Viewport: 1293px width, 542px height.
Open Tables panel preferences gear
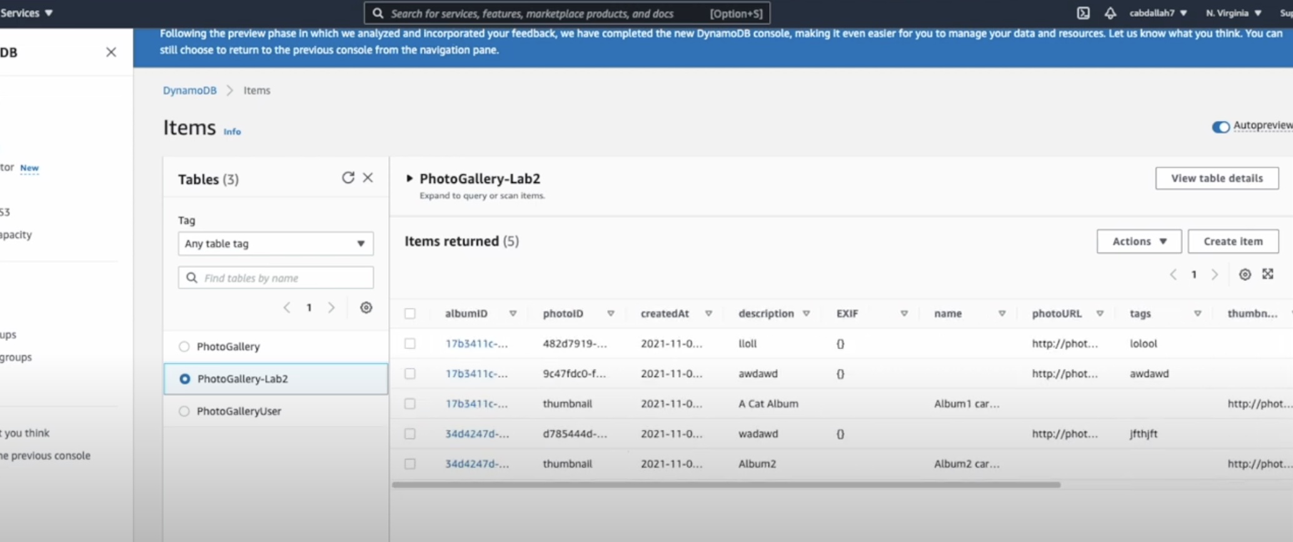pyautogui.click(x=366, y=308)
